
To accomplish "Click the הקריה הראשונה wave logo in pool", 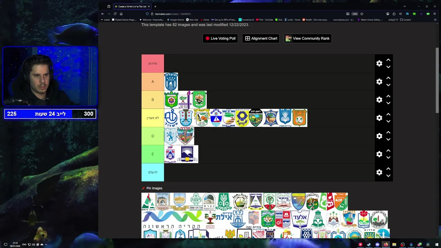I will tap(173, 219).
